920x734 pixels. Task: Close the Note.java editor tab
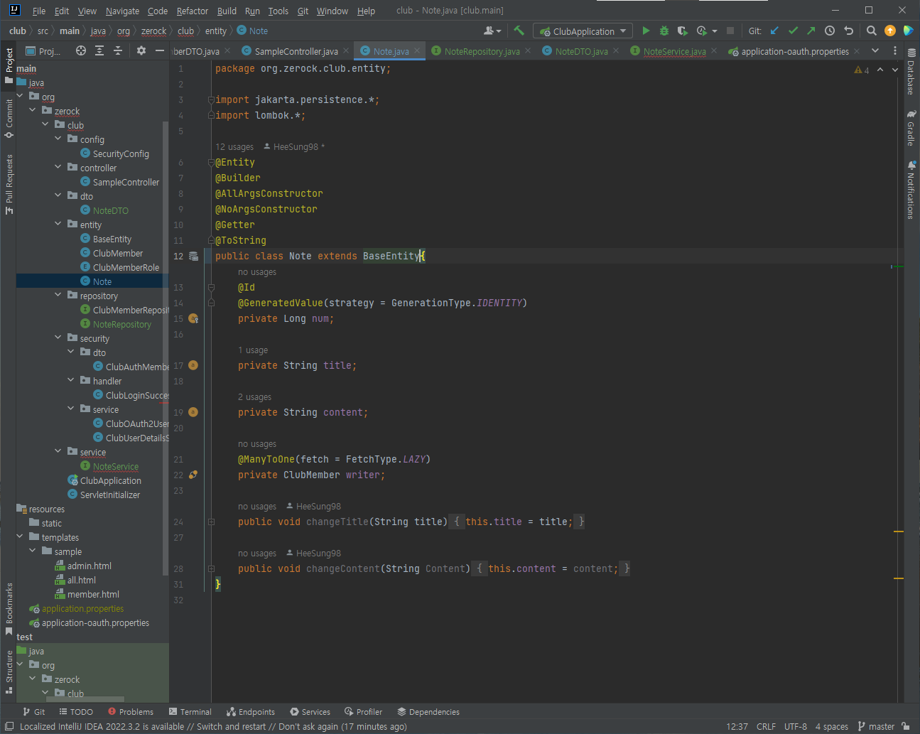[417, 50]
